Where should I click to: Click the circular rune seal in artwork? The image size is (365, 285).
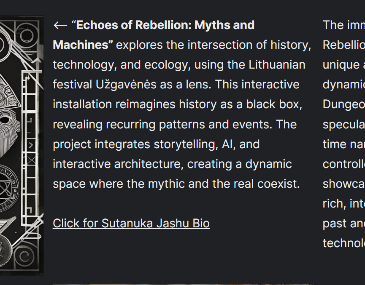(x=9, y=188)
